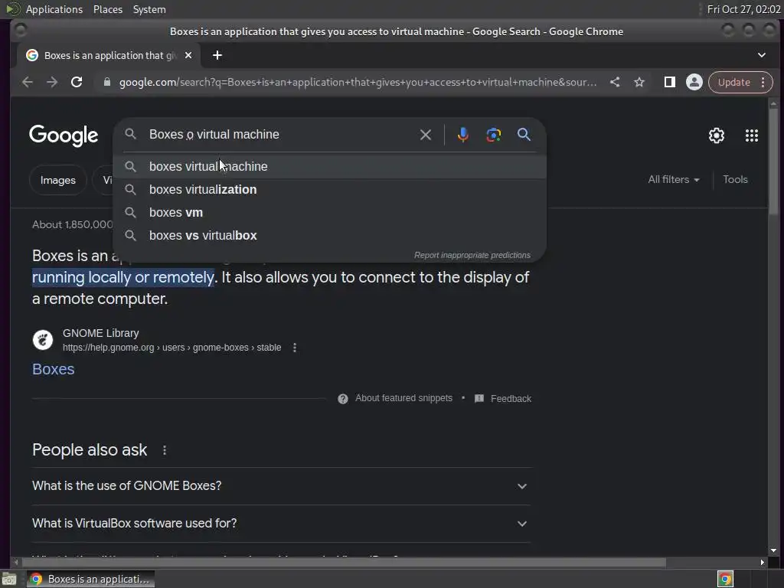
Task: Clear the Google search box text
Action: coord(426,135)
